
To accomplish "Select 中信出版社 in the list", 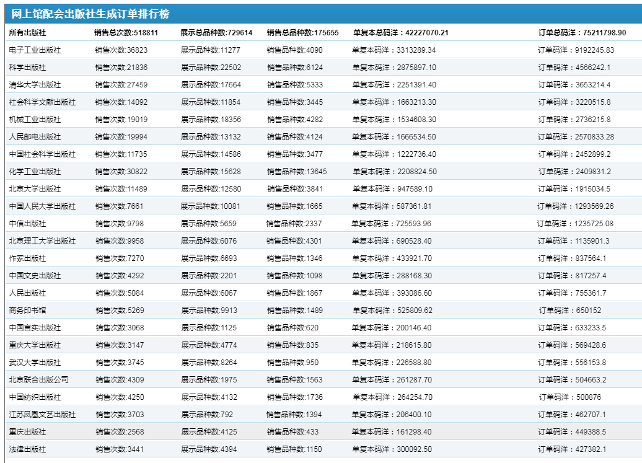I will point(27,224).
